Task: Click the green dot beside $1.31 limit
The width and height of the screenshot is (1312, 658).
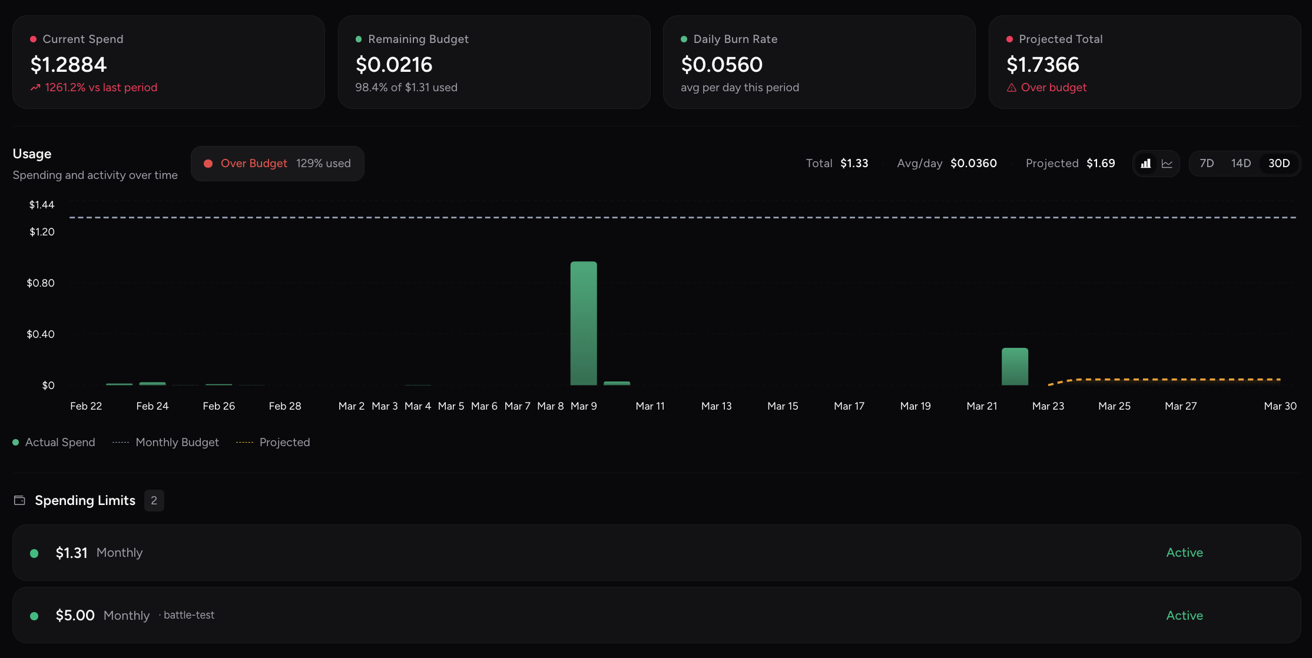Action: coord(34,553)
